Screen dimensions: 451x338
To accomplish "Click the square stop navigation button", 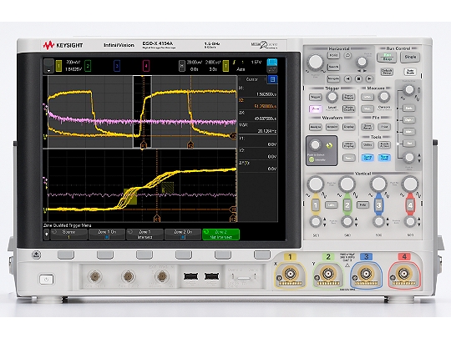I will pyautogui.click(x=358, y=78).
